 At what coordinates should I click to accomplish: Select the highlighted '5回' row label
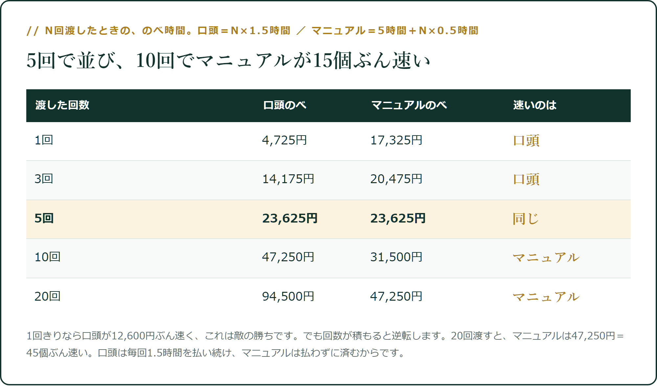44,218
